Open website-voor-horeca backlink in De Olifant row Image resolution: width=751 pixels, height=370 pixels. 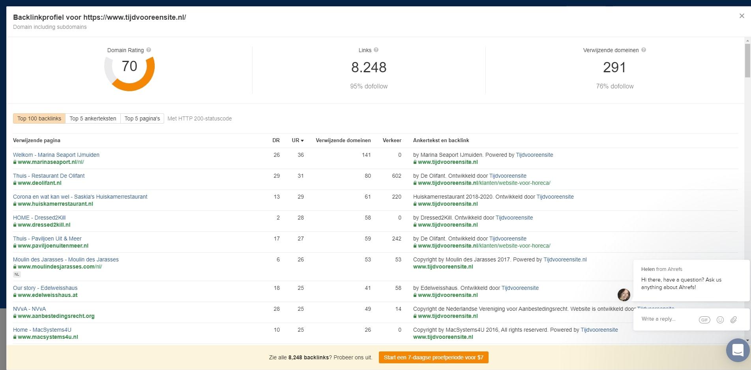484,183
